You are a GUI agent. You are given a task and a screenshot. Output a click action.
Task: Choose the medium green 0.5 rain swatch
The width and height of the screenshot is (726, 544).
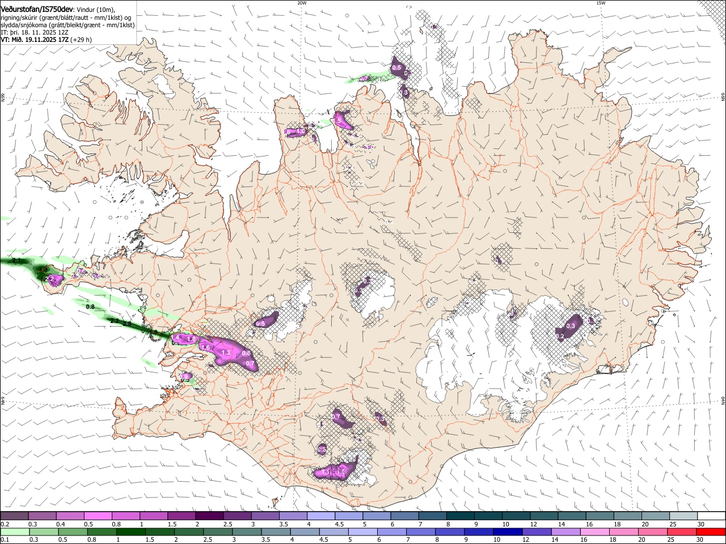coord(73,532)
